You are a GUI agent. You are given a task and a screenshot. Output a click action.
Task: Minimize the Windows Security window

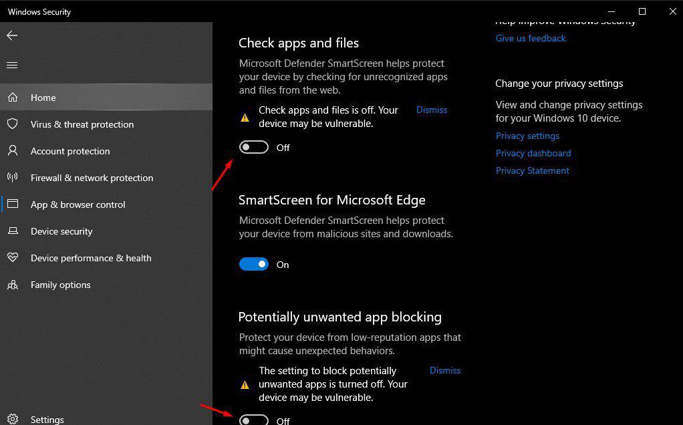tap(611, 12)
